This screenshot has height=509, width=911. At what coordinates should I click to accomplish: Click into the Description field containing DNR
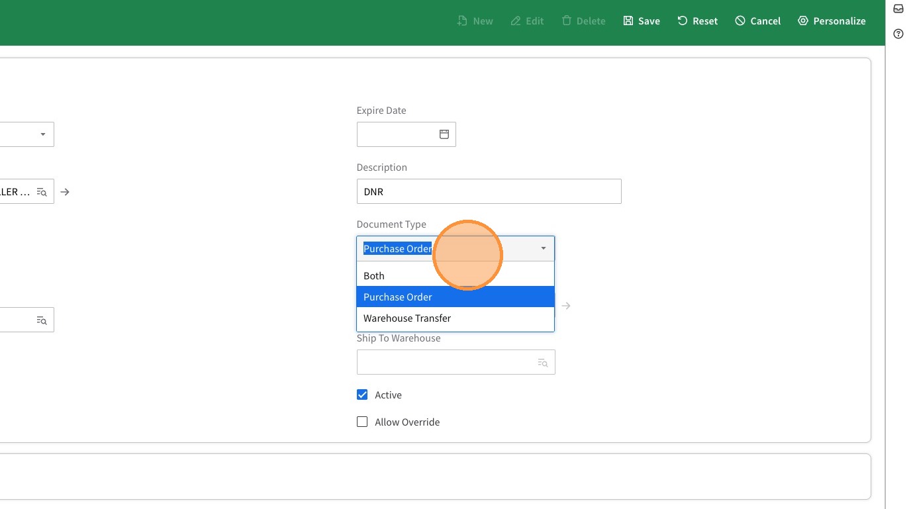[489, 191]
